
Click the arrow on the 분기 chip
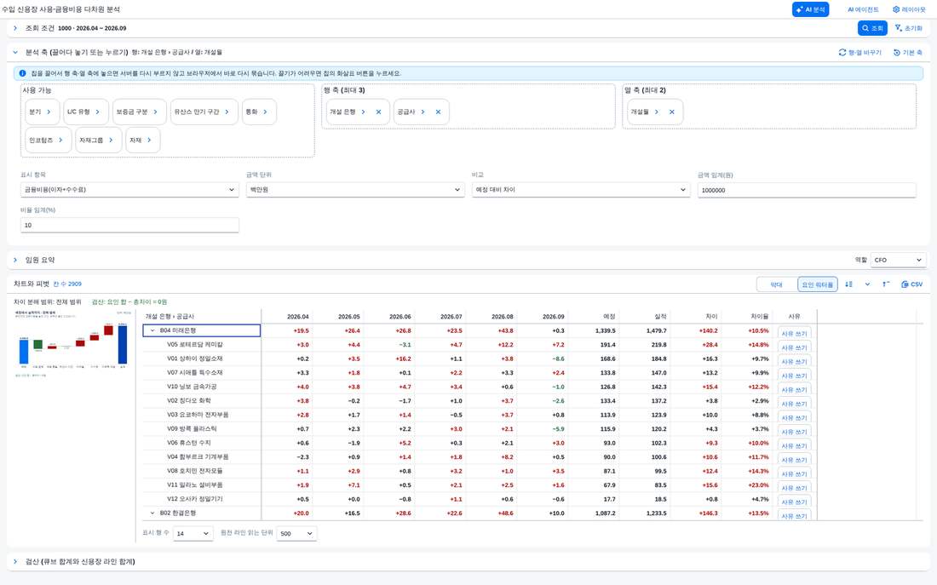point(49,112)
